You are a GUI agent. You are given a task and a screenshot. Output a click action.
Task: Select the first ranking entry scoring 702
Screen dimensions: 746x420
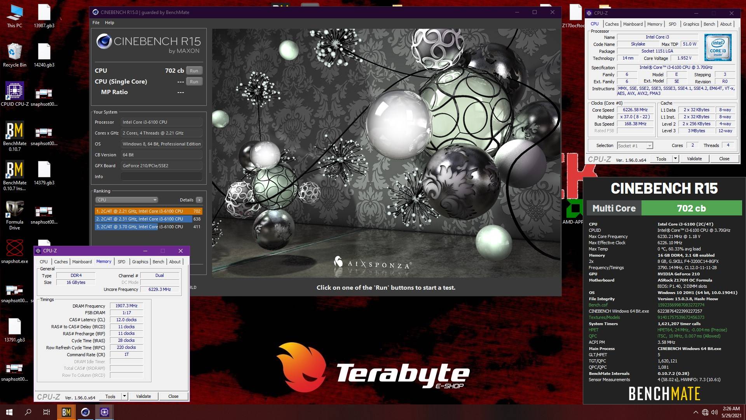pos(148,211)
